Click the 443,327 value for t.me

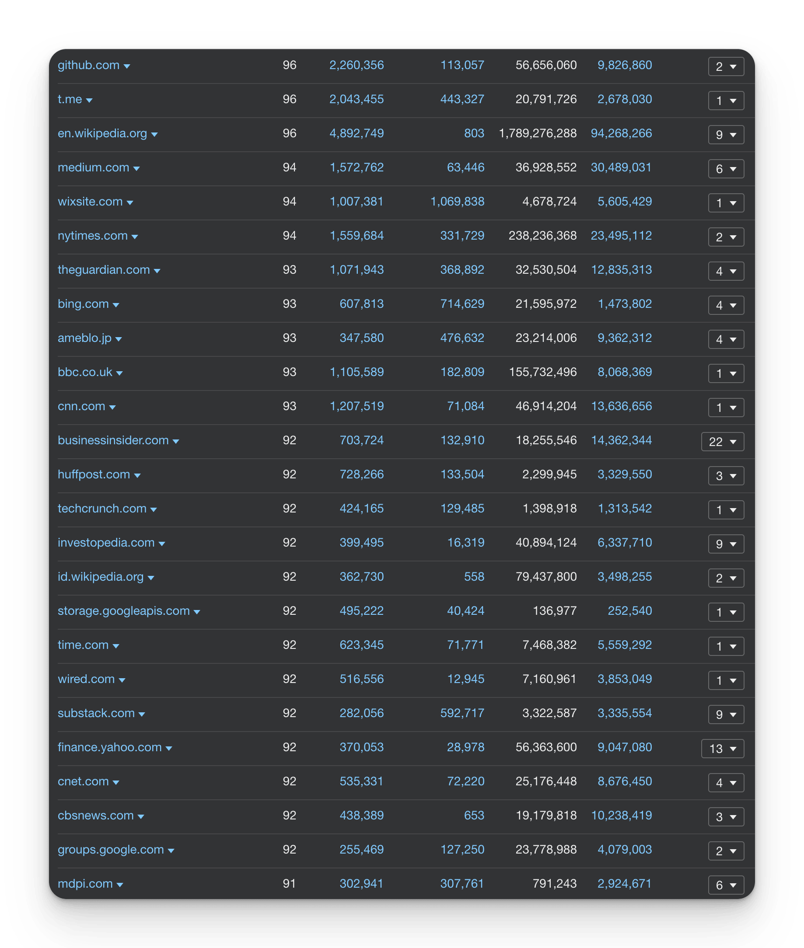[x=462, y=99]
